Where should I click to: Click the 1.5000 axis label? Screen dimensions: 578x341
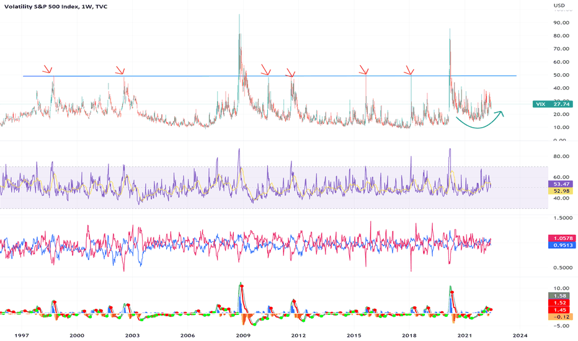point(563,218)
